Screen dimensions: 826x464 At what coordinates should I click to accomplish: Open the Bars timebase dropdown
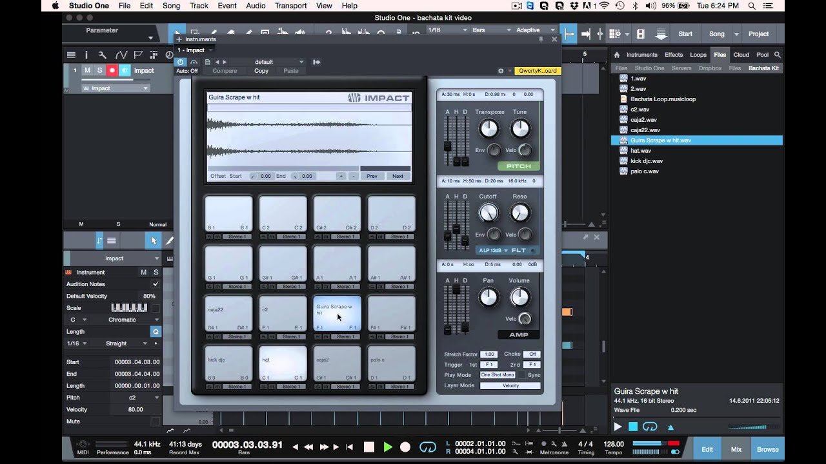pyautogui.click(x=491, y=30)
